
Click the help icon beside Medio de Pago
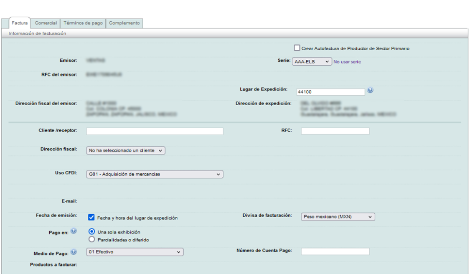tap(74, 252)
